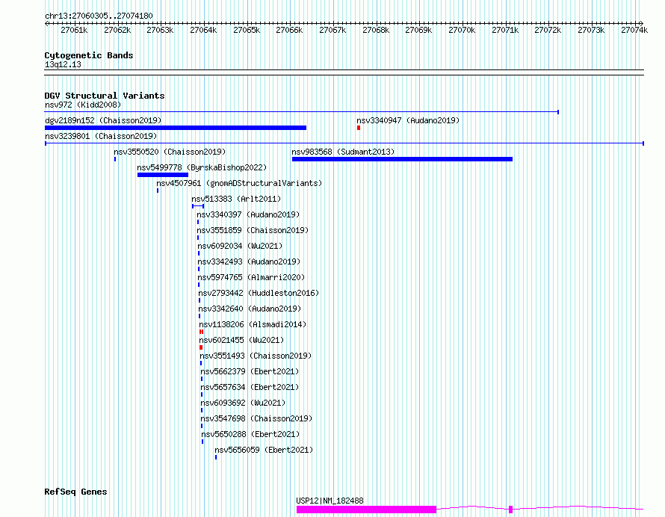Click the 27067k ruler tick label
This screenshot has height=517, width=665.
click(x=332, y=30)
